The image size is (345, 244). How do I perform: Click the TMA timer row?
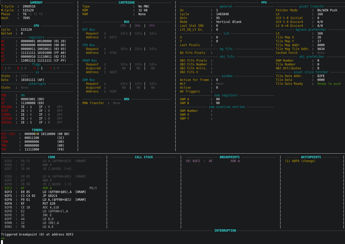click(x=33, y=146)
